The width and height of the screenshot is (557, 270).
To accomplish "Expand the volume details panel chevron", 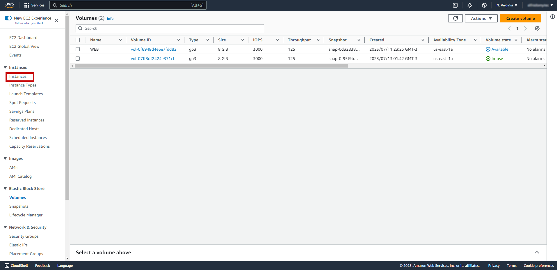I will click(x=537, y=253).
